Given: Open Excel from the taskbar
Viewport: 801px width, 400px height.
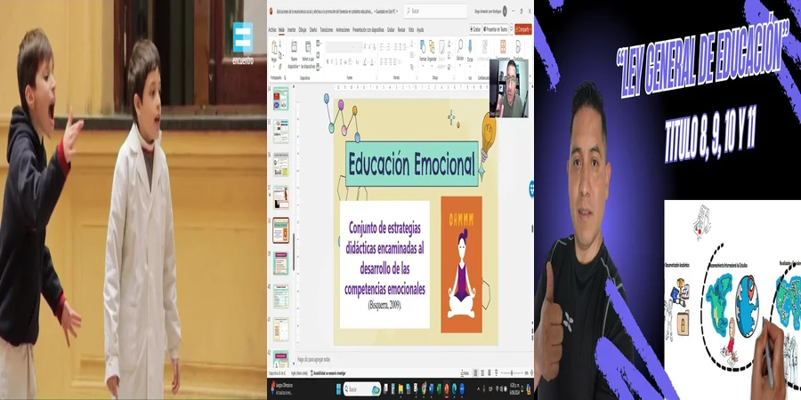Looking at the screenshot, I should tap(440, 389).
